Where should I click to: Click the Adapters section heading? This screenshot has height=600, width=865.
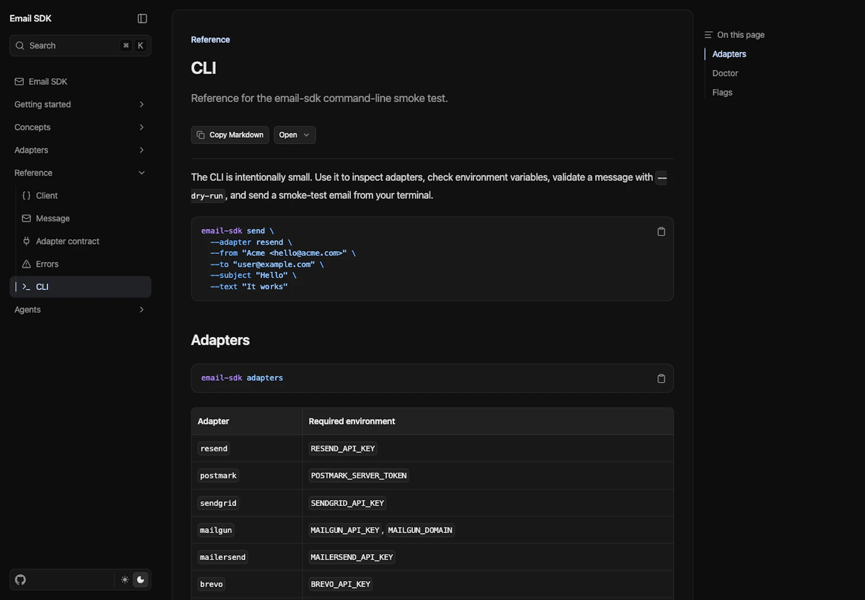pyautogui.click(x=220, y=340)
